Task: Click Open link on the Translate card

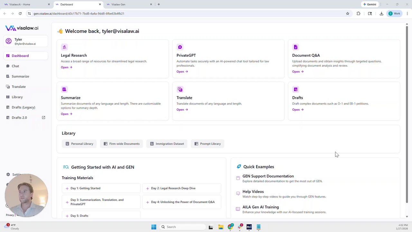Action: [x=182, y=110]
